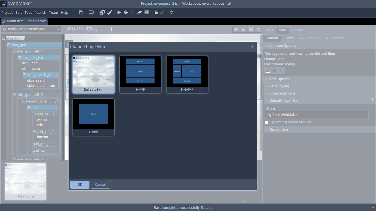Click the Details link in status bar
This screenshot has height=211, width=376.
[206, 208]
